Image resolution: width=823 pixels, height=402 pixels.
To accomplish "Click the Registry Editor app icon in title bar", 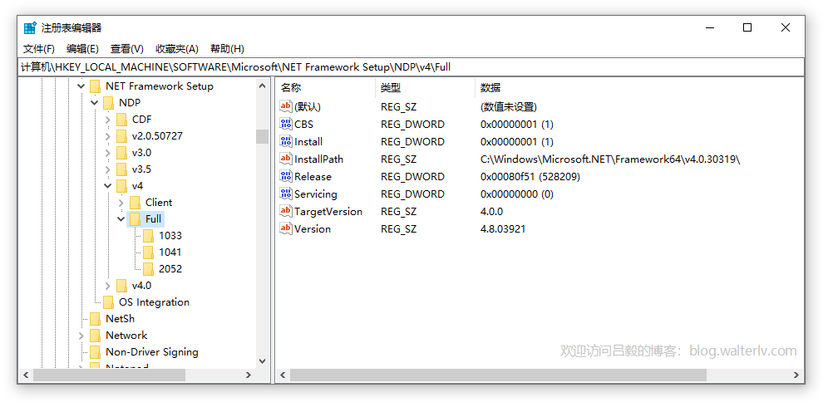I will click(31, 27).
